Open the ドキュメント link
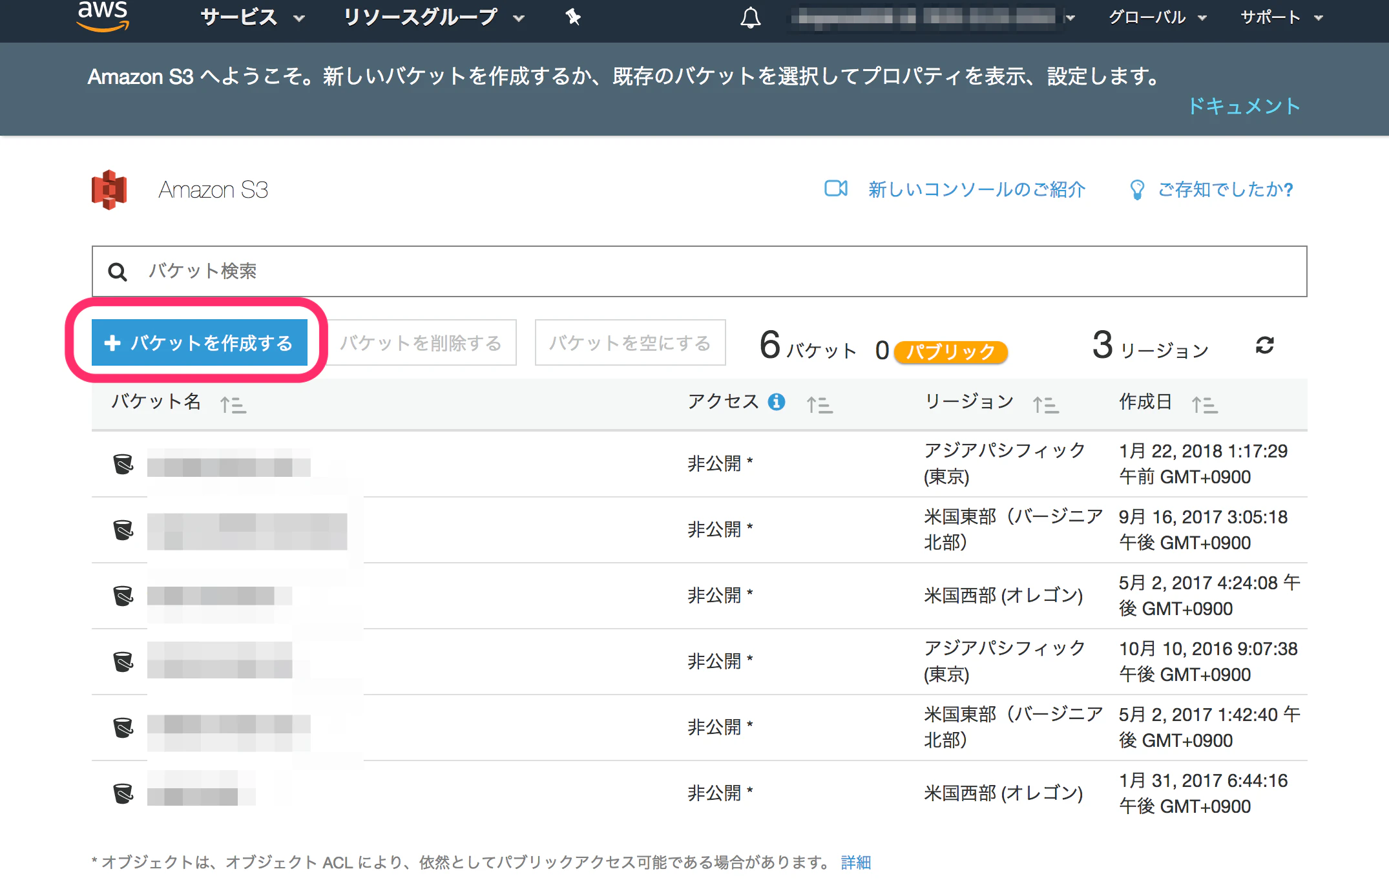This screenshot has height=880, width=1389. tap(1244, 106)
